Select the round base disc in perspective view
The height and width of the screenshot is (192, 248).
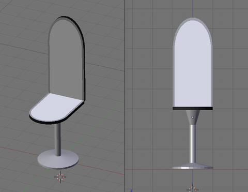(x=58, y=159)
